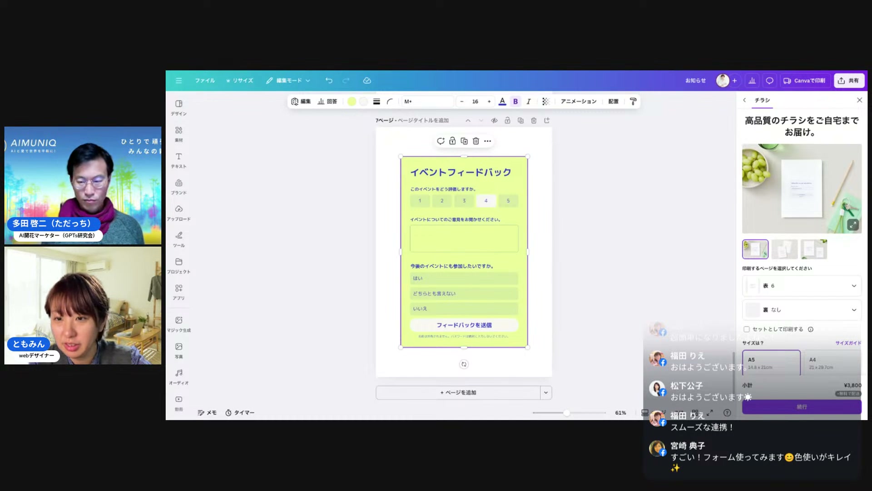Open the ツール drawing panel
The image size is (872, 491).
(178, 239)
